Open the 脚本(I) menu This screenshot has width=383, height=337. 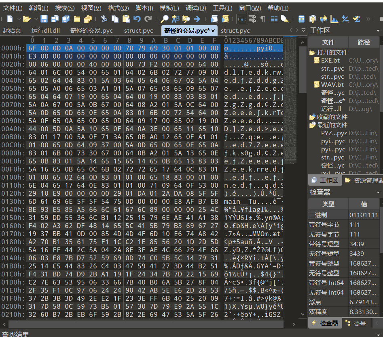pos(144,8)
